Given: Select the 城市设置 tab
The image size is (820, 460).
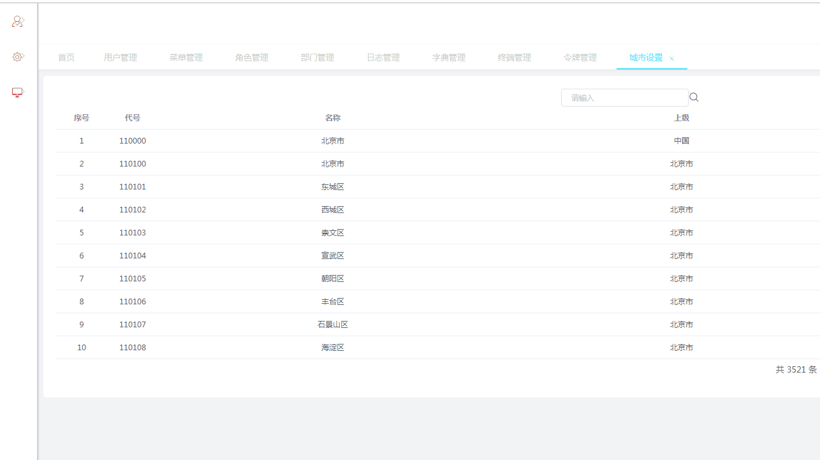Looking at the screenshot, I should [x=646, y=57].
